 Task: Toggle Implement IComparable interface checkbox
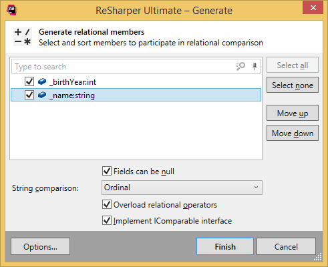click(x=107, y=220)
